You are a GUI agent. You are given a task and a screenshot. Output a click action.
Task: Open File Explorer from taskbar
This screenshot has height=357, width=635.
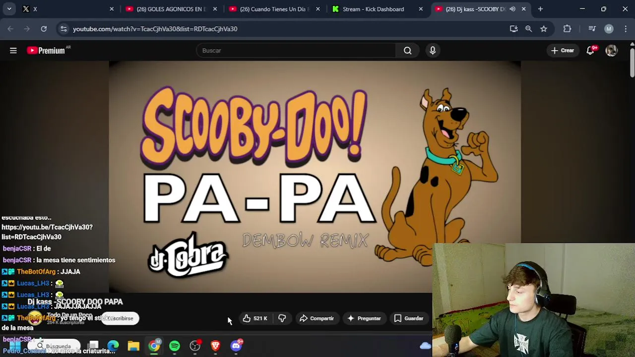point(133,346)
